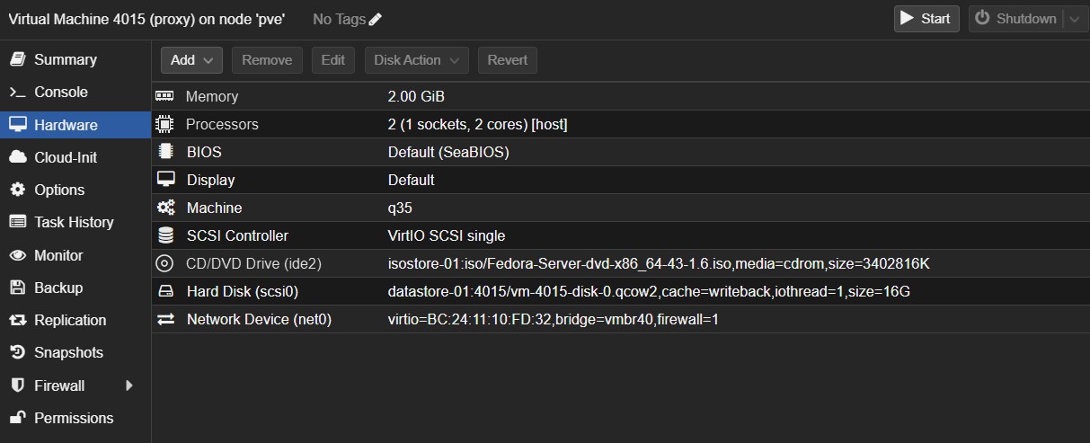
Task: Open the Add hardware dropdown
Action: point(191,60)
